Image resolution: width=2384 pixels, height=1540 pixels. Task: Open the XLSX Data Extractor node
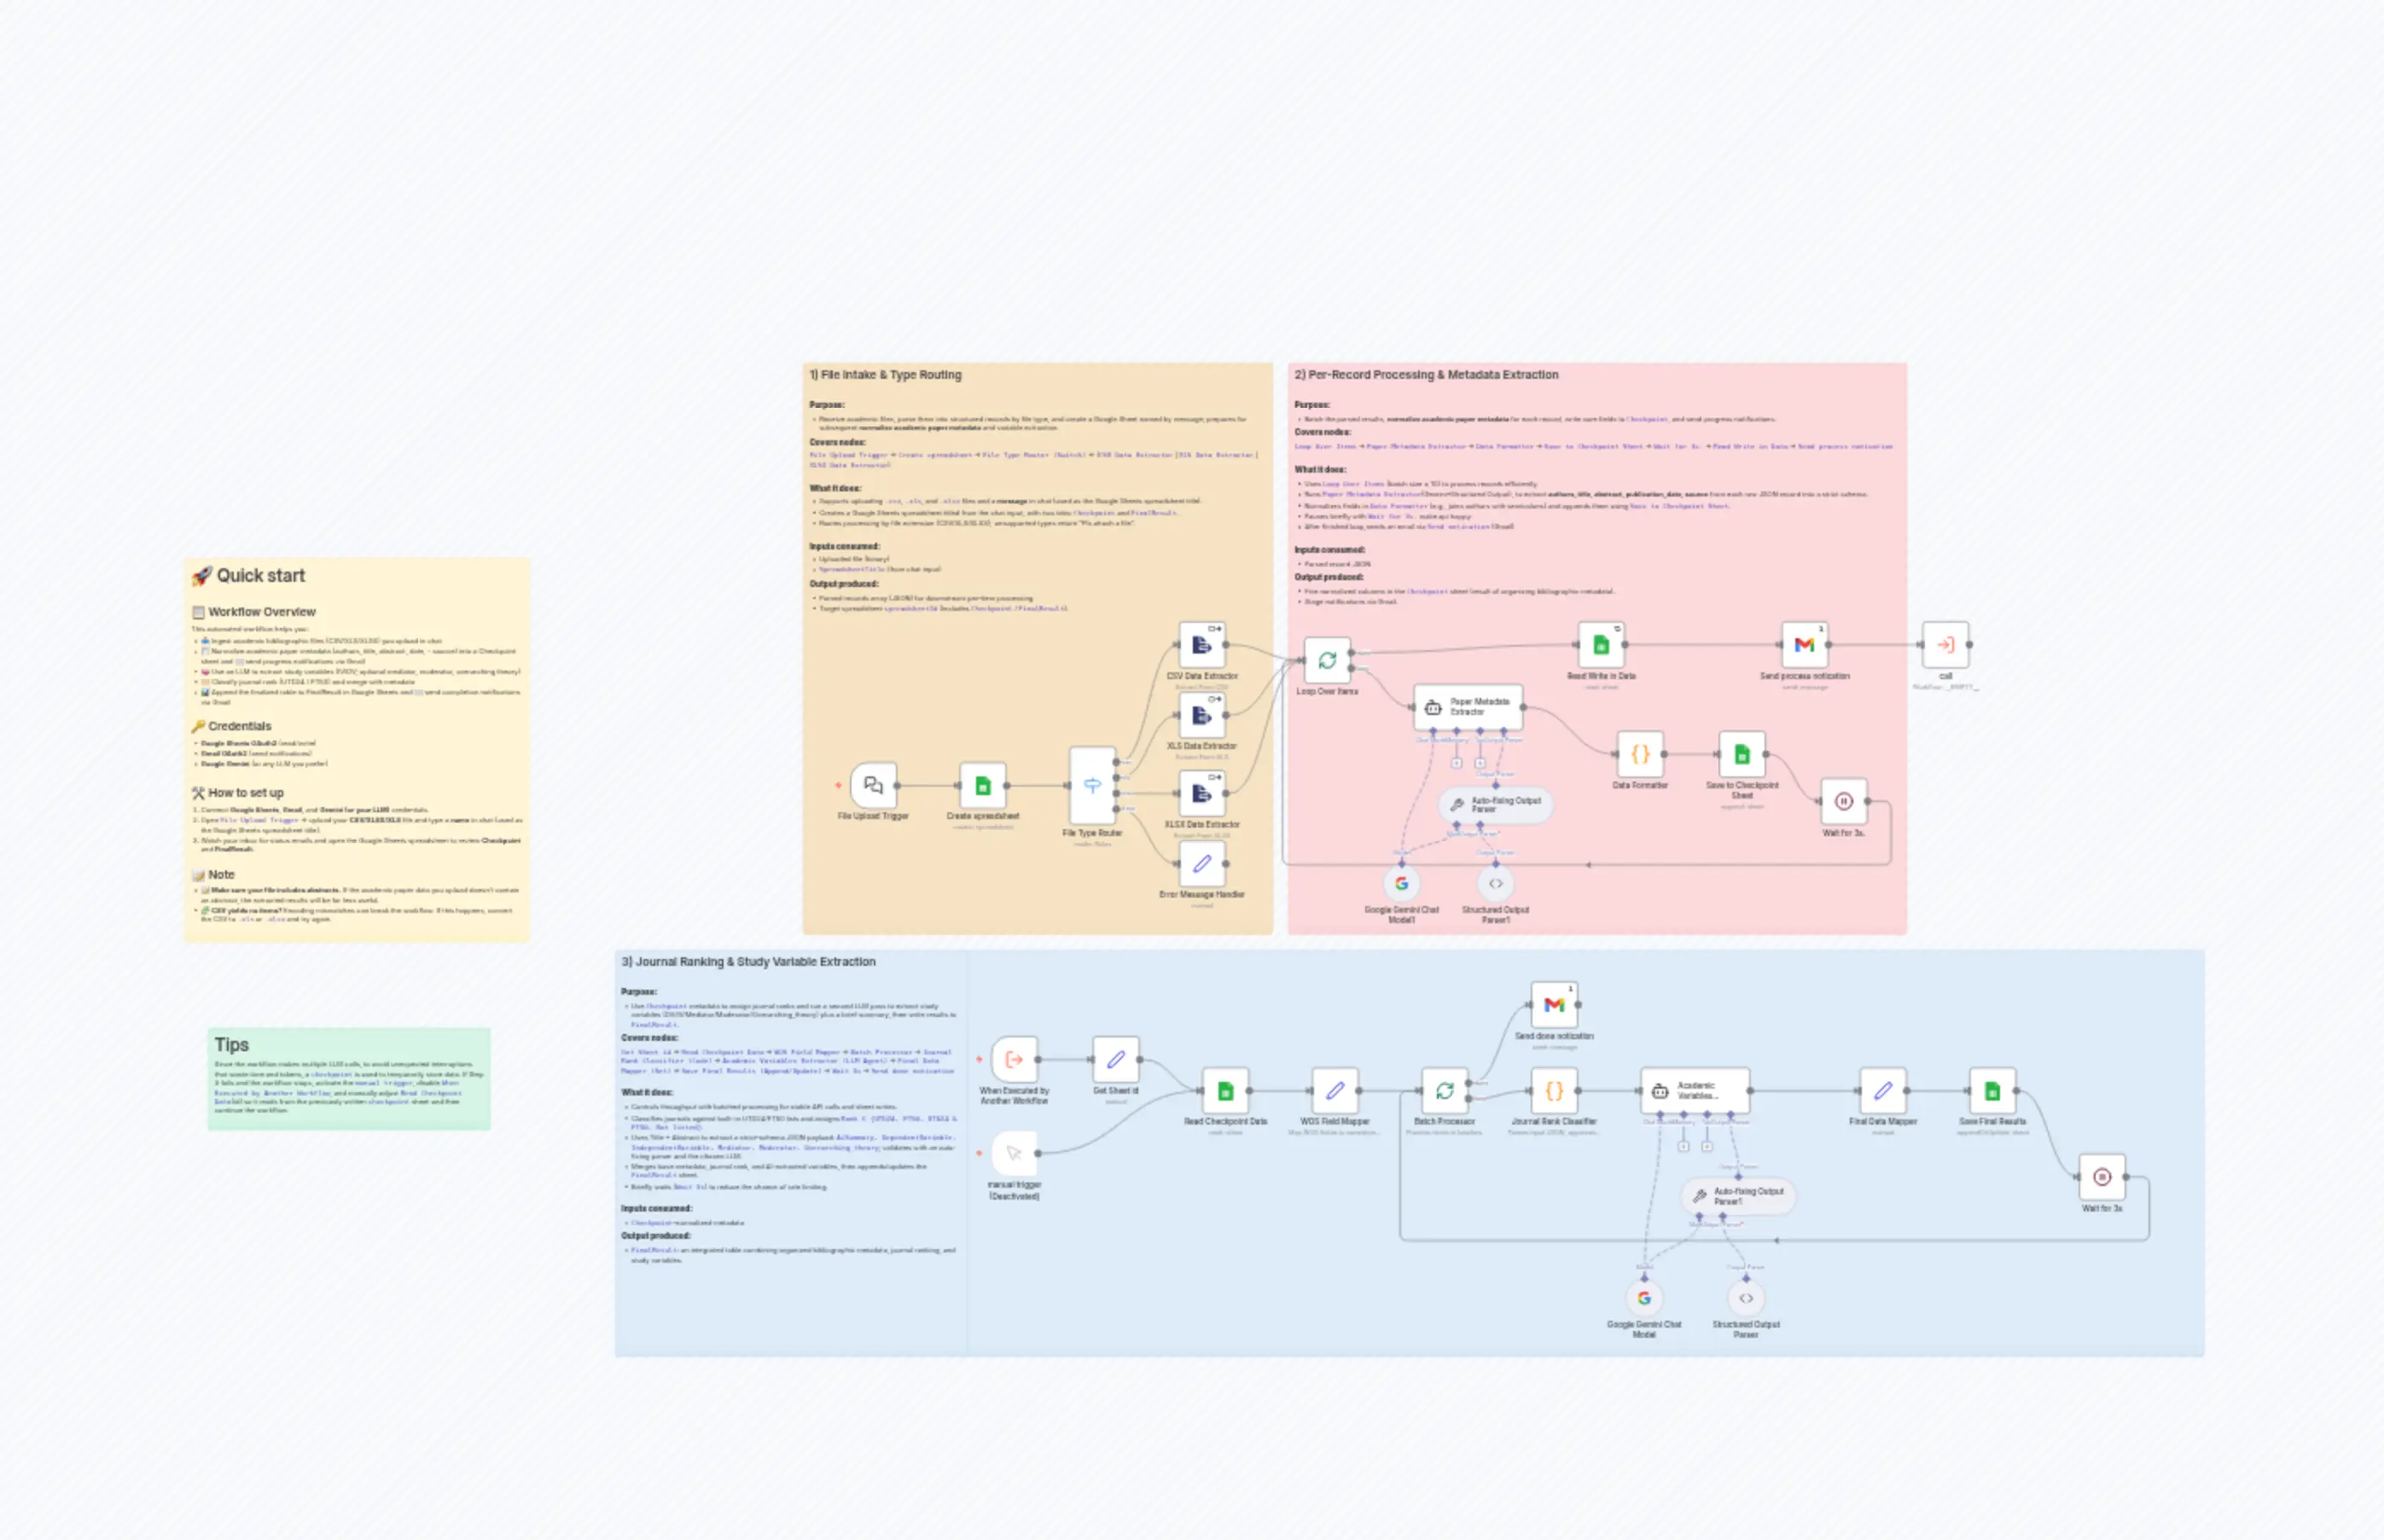1203,793
